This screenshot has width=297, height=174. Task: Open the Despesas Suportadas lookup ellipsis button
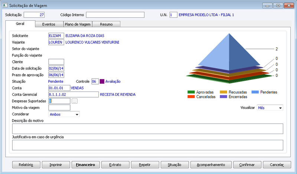(75, 101)
